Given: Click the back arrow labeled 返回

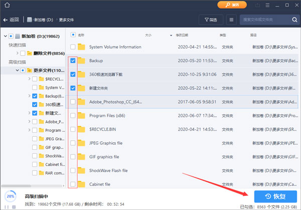Looking at the screenshot, I should 11,20.
